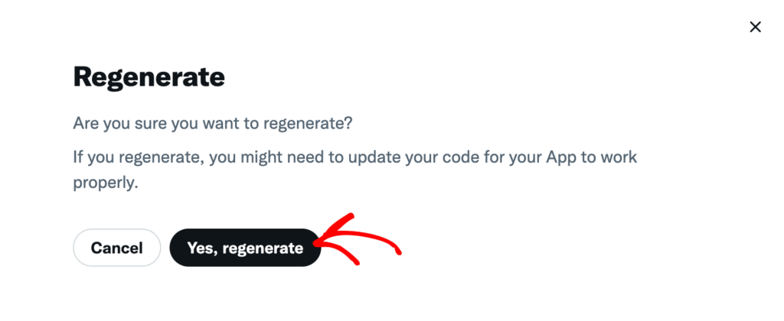This screenshot has height=321, width=784.
Task: Click the word 'properly.' in the warning
Action: tap(105, 183)
